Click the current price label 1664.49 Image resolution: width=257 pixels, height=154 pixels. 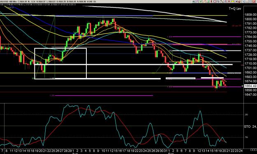(250, 86)
